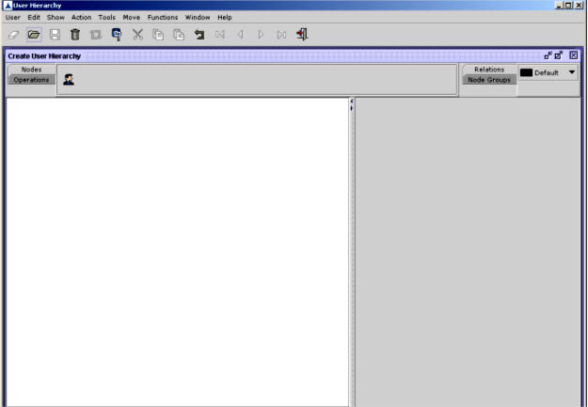Open the Functions menu
588x407 pixels.
pyautogui.click(x=162, y=17)
